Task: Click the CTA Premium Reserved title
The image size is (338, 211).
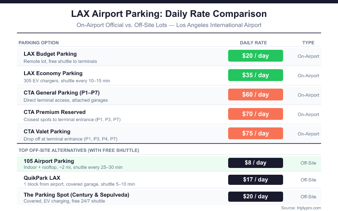Action: (55, 112)
